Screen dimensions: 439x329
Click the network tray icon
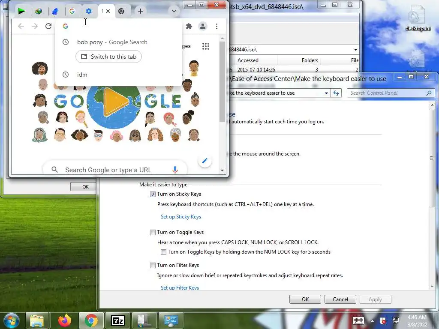point(396,320)
